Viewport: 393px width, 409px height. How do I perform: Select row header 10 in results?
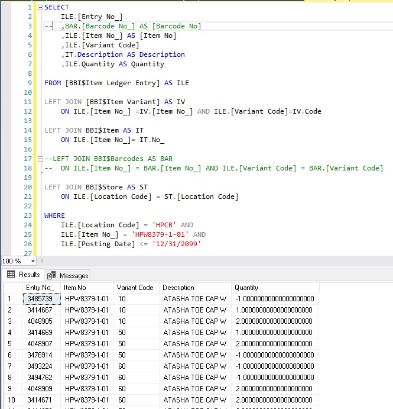tap(14, 400)
